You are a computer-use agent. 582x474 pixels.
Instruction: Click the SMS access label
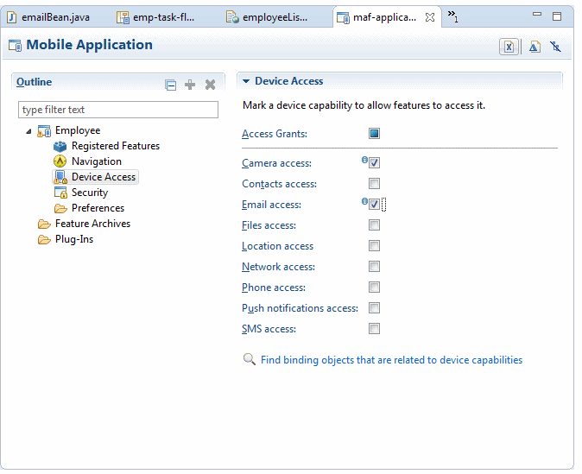(x=269, y=329)
